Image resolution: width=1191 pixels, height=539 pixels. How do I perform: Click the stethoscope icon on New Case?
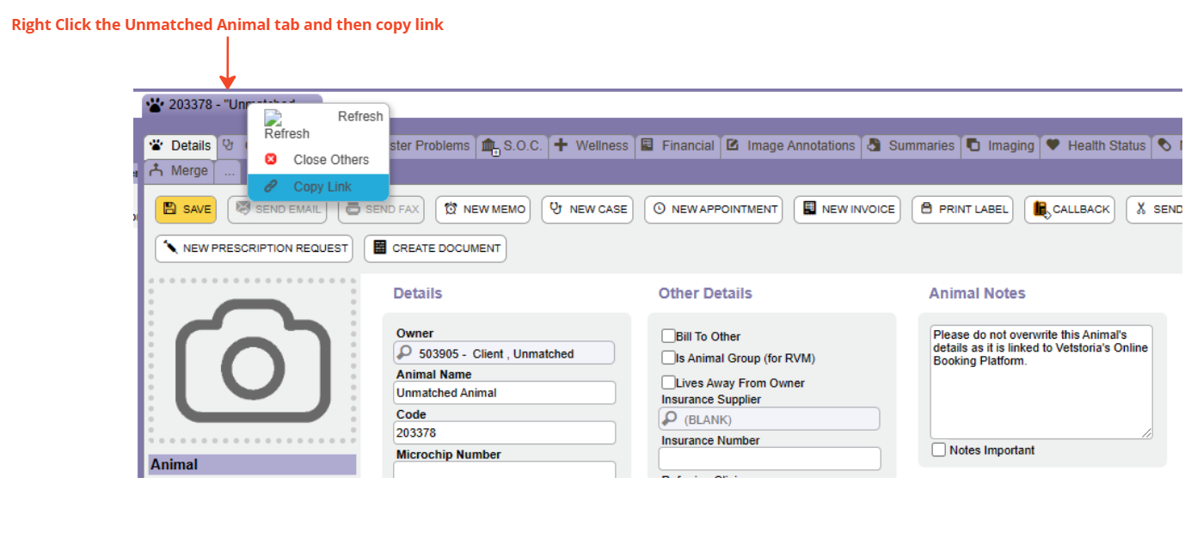(556, 209)
